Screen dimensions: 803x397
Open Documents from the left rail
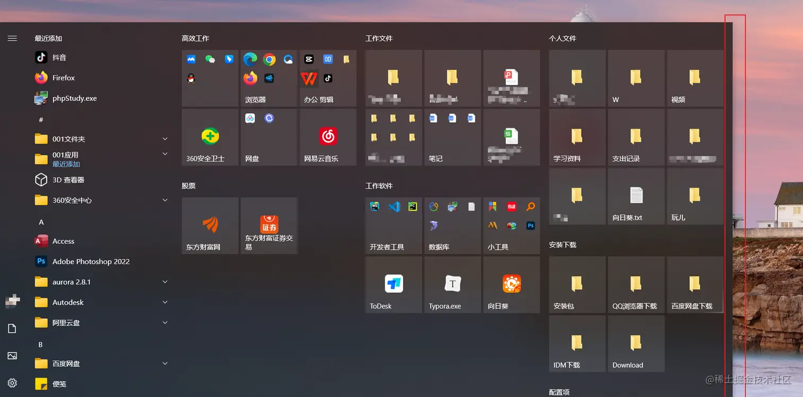point(12,328)
